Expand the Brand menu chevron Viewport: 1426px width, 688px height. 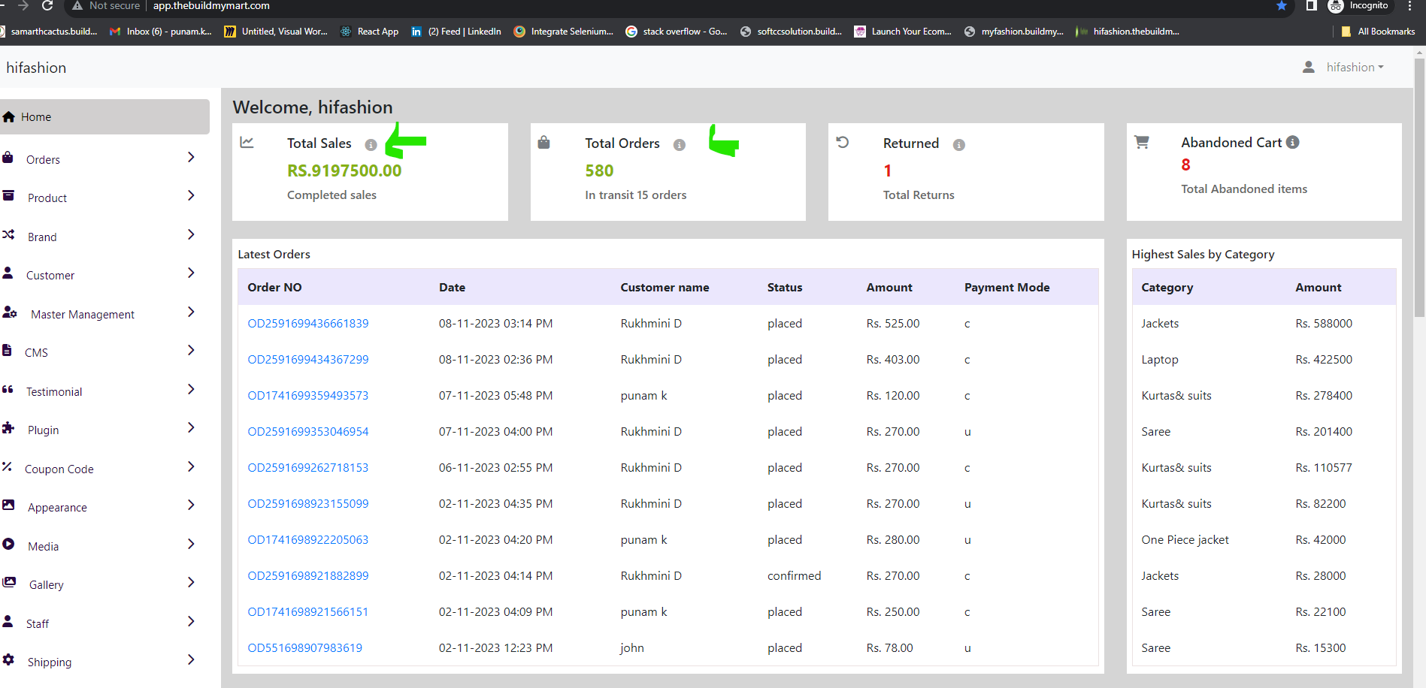(191, 234)
